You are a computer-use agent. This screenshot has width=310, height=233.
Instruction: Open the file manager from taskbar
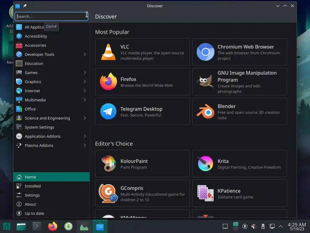(21, 226)
